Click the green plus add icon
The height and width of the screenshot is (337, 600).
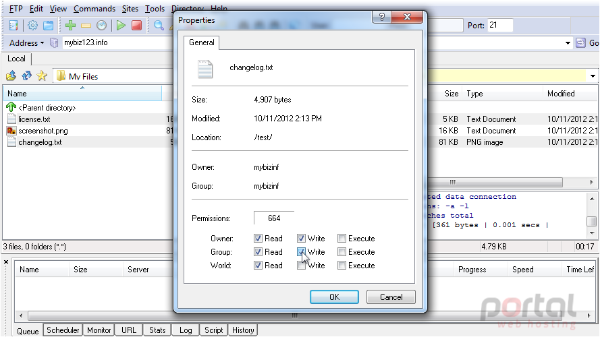tap(70, 26)
